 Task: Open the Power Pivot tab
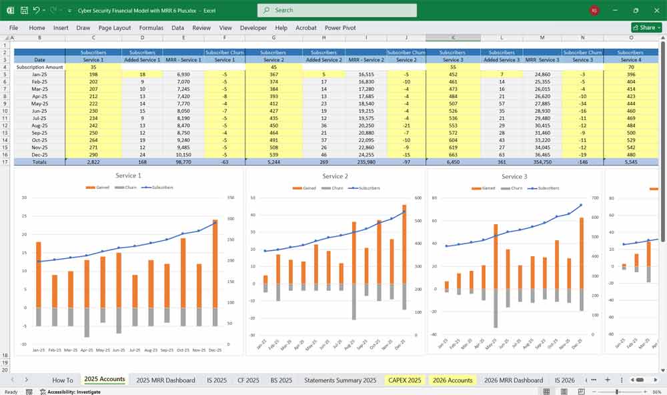coord(340,28)
